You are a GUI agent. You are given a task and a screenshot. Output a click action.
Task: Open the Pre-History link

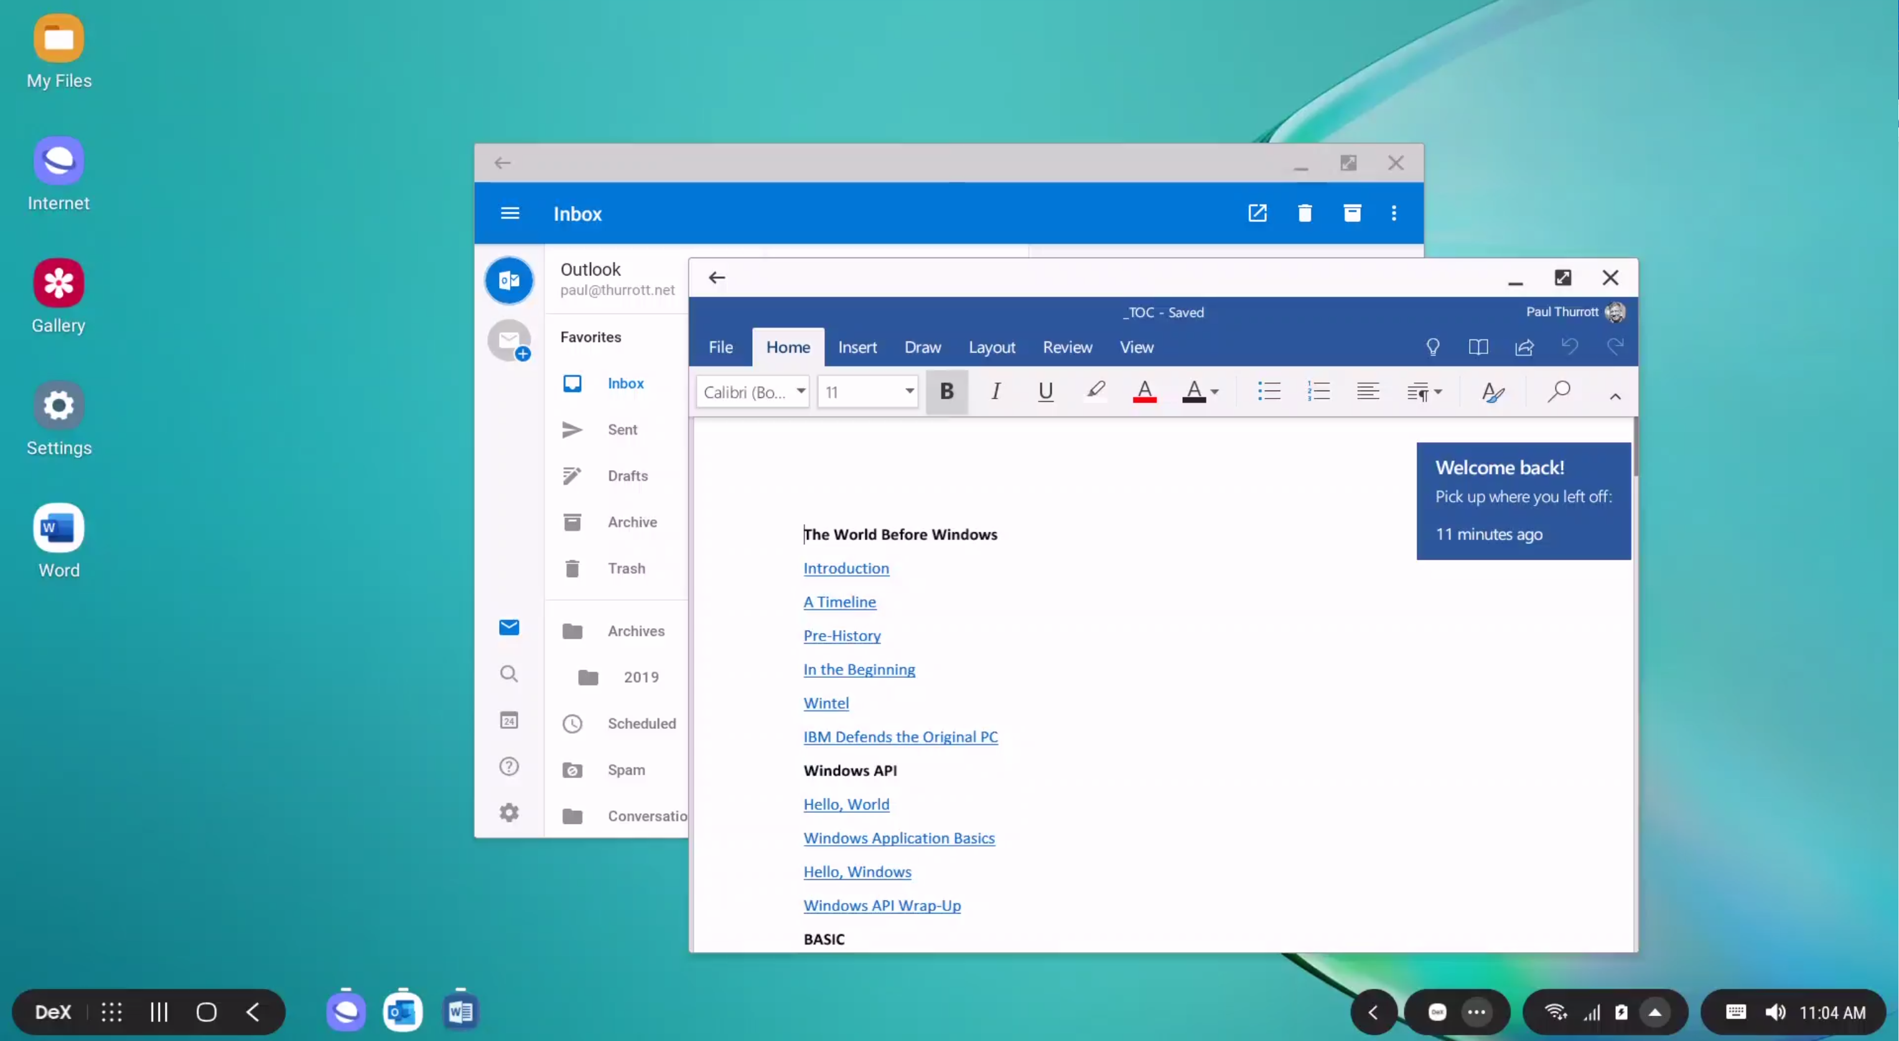[x=842, y=636]
